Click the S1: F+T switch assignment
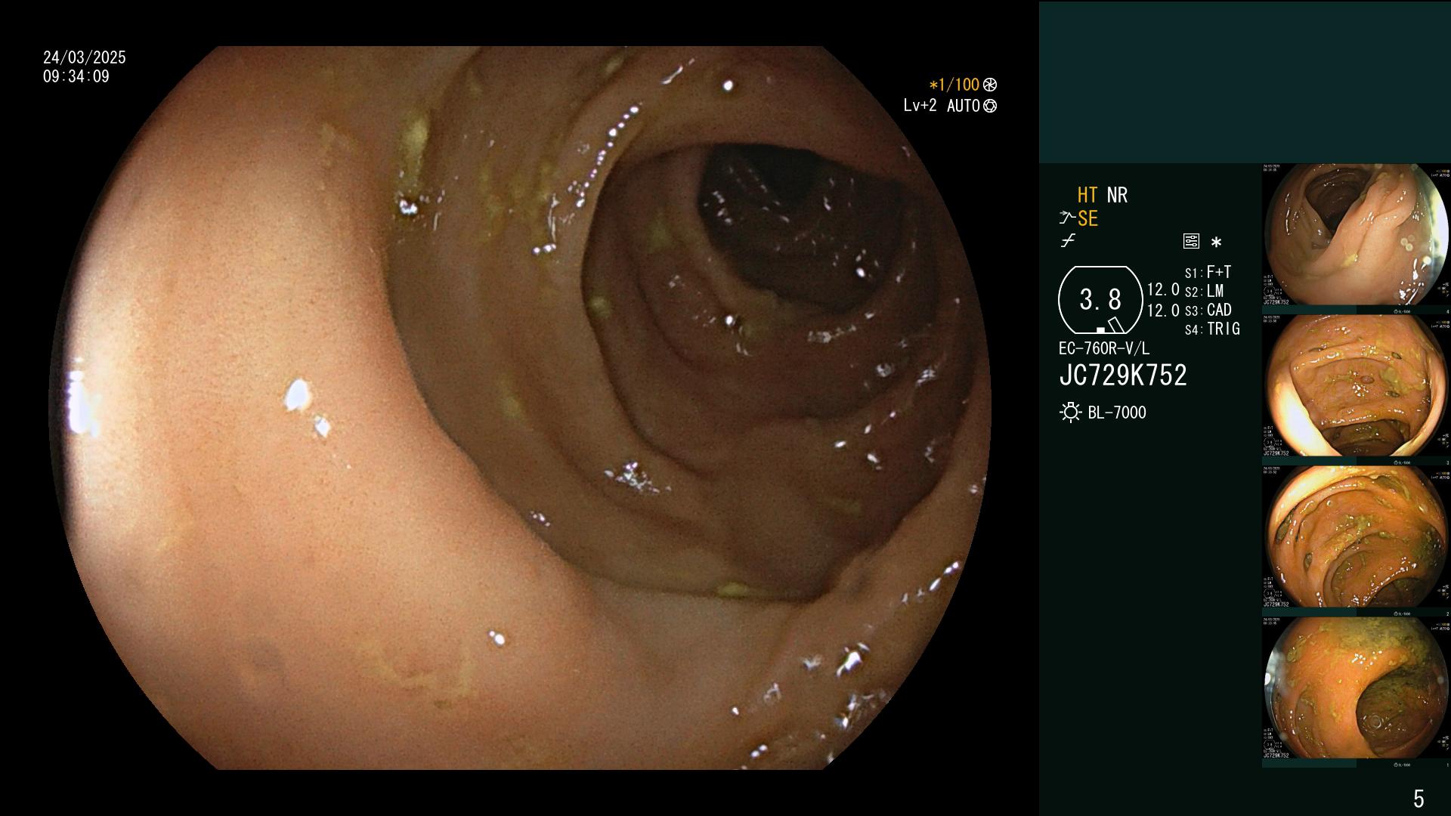 coord(1208,272)
